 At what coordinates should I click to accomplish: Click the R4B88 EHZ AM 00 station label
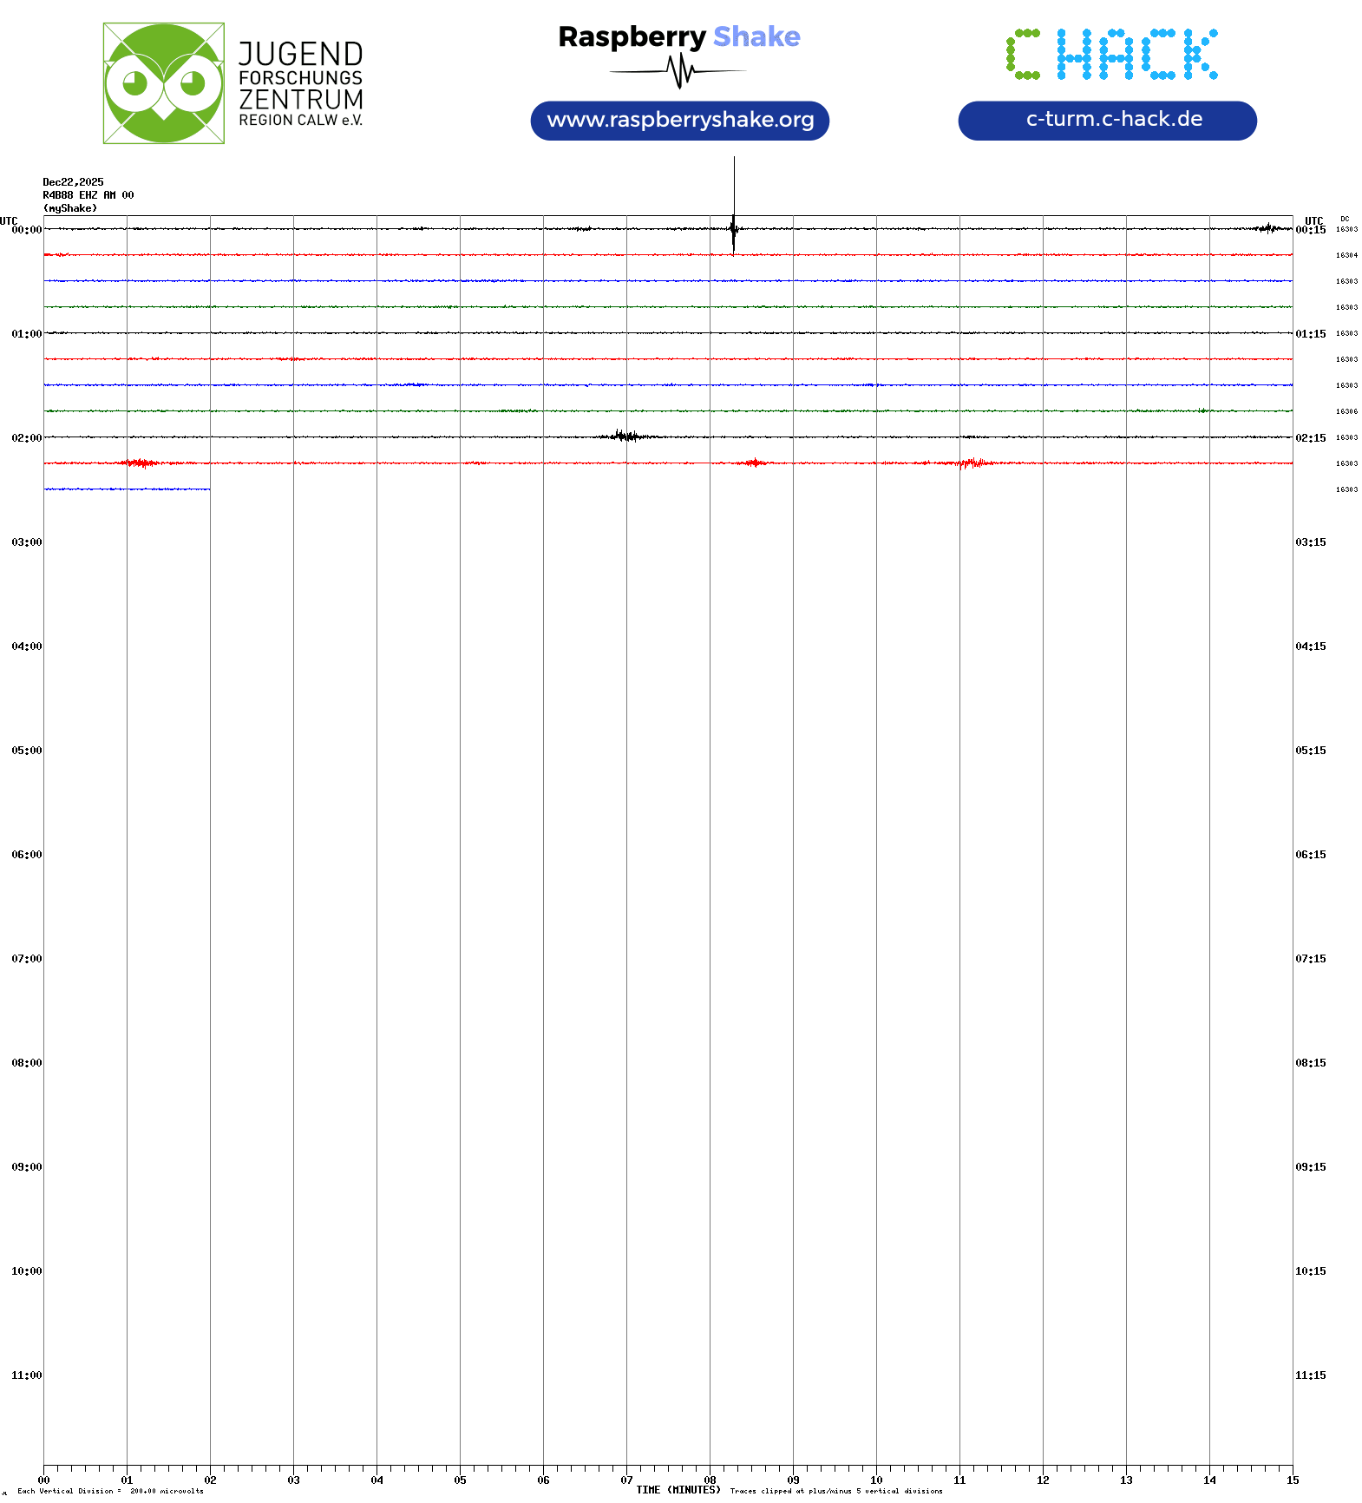(88, 195)
